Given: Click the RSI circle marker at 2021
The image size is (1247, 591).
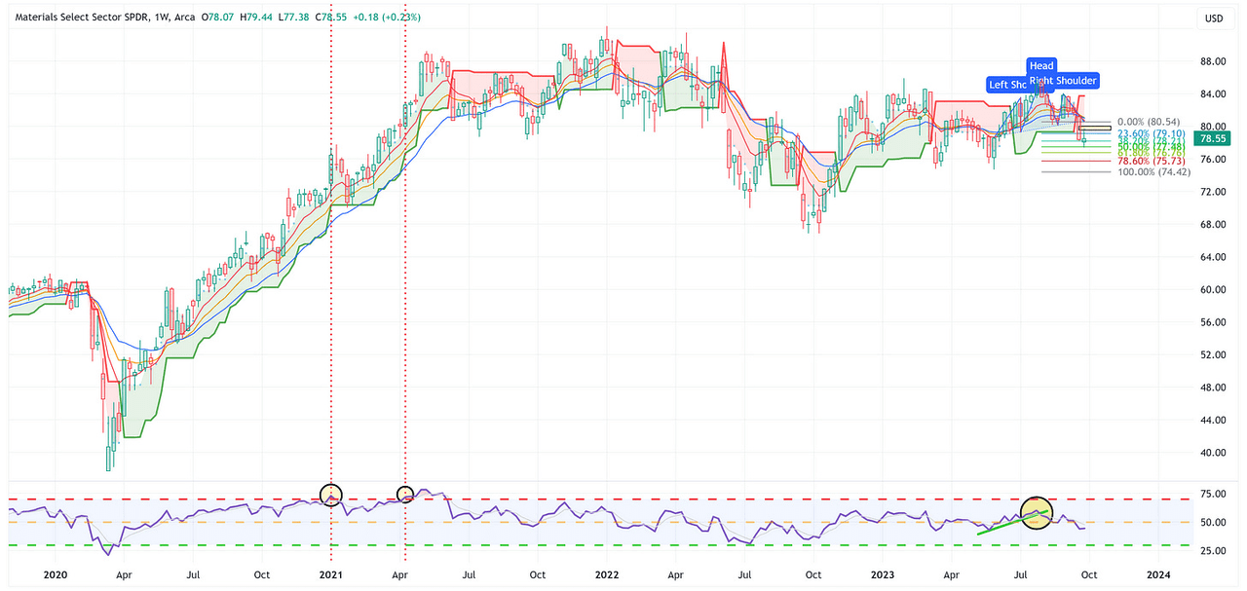Looking at the screenshot, I should [331, 494].
